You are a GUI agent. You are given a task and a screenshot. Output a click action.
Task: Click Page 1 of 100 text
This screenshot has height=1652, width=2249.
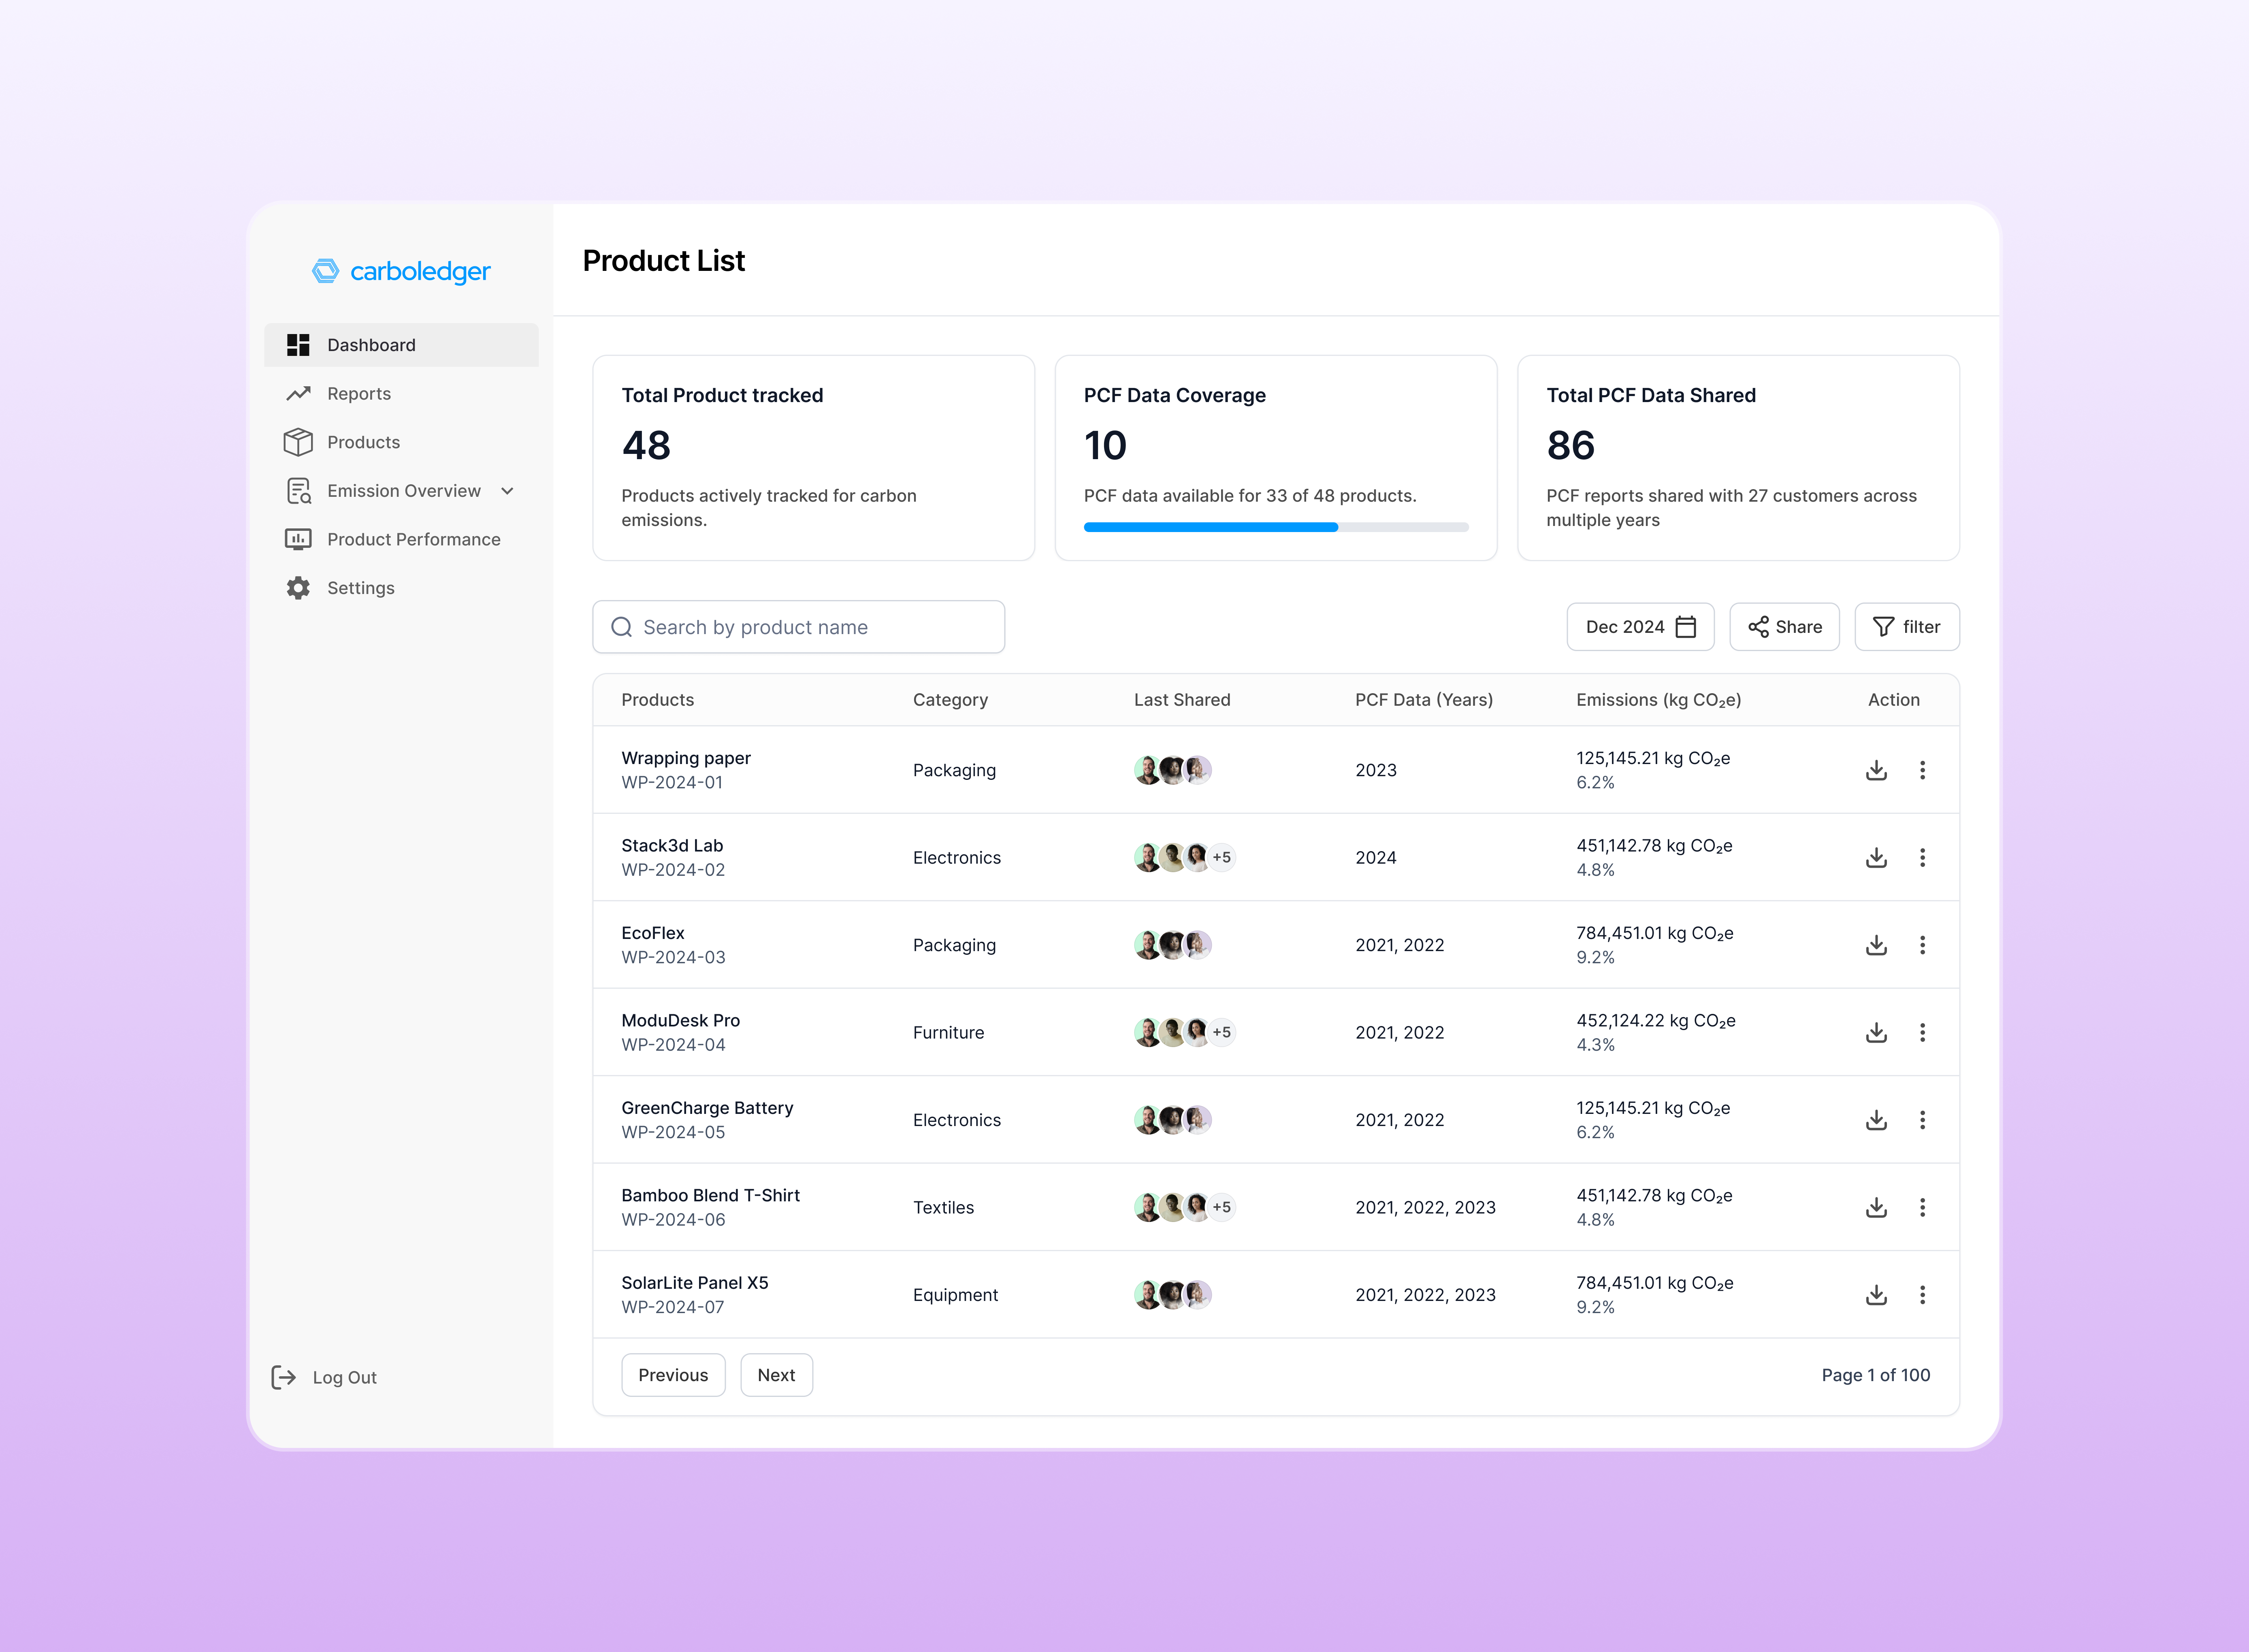coord(1875,1375)
